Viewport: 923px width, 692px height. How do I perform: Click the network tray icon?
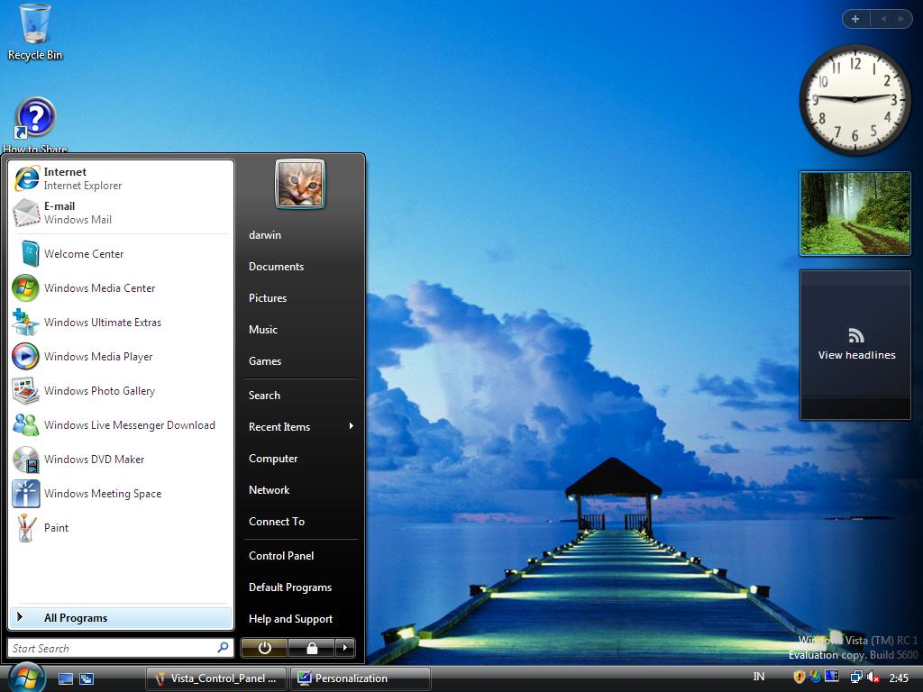pyautogui.click(x=856, y=678)
